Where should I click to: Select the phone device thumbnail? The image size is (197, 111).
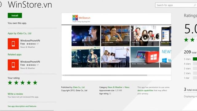pos(166,36)
